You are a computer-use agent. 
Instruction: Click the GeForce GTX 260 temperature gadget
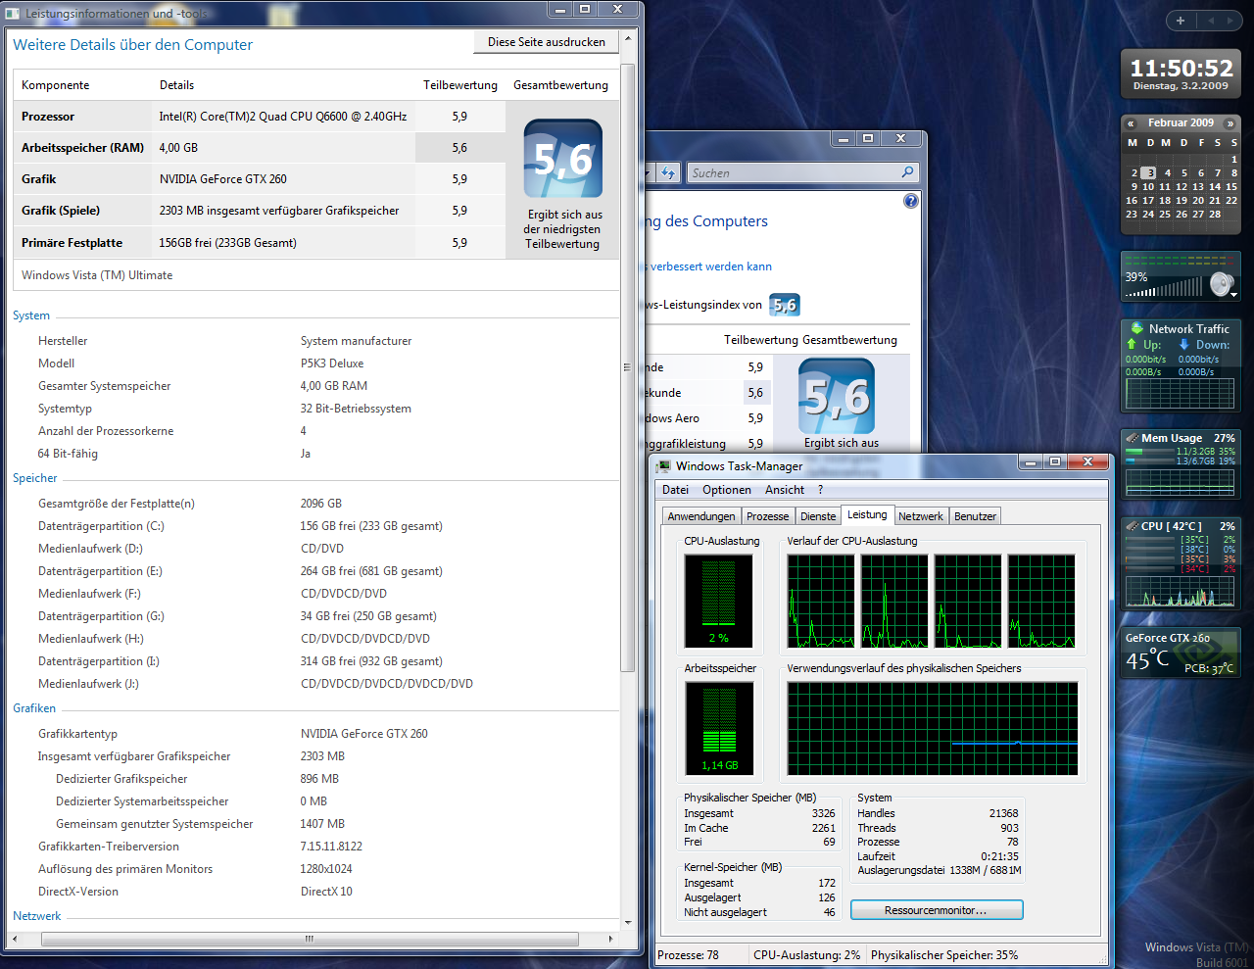click(x=1181, y=654)
